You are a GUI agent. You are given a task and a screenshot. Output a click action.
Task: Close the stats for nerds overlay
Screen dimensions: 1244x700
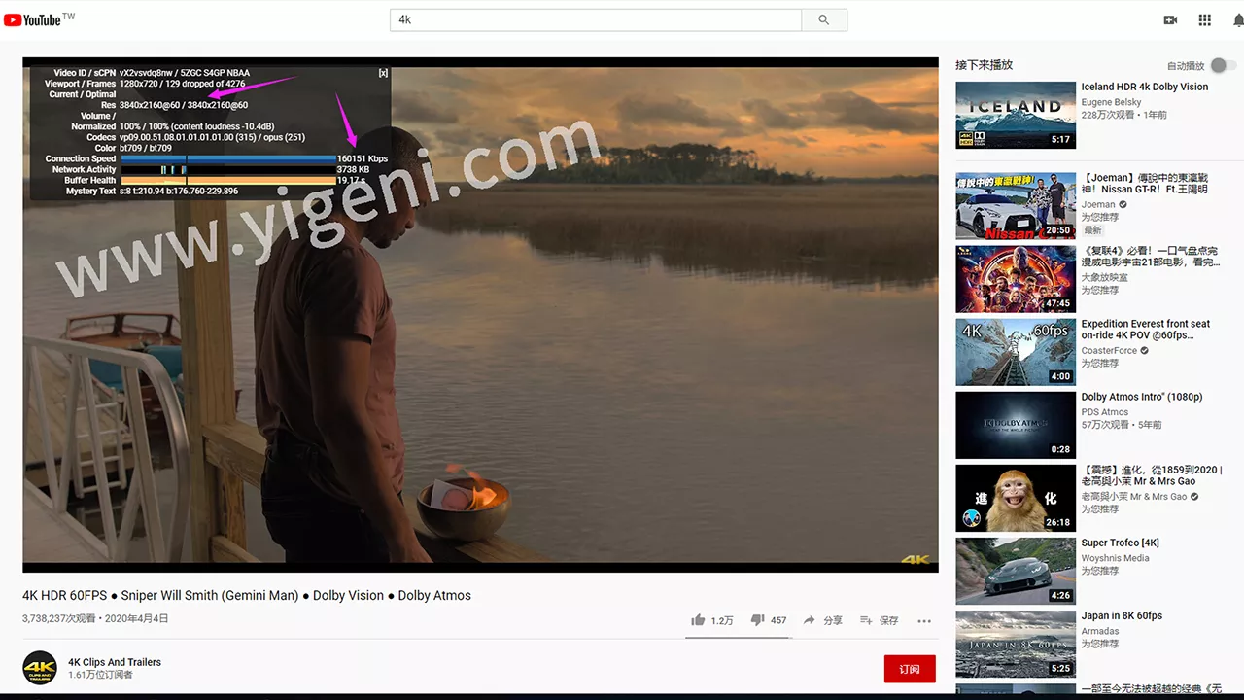tap(383, 73)
